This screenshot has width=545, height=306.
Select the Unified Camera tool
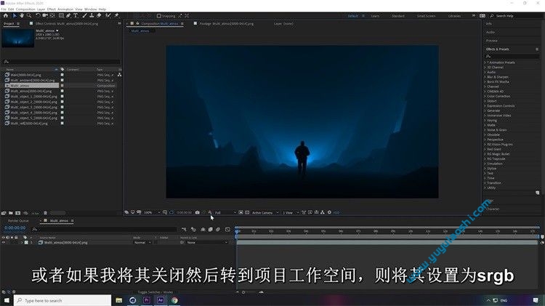point(45,16)
